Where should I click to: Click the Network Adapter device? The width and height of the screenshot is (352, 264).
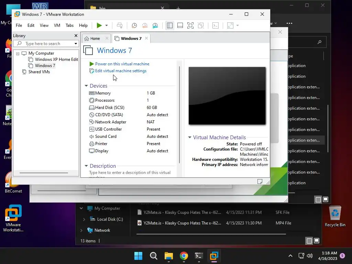[x=129, y=122]
